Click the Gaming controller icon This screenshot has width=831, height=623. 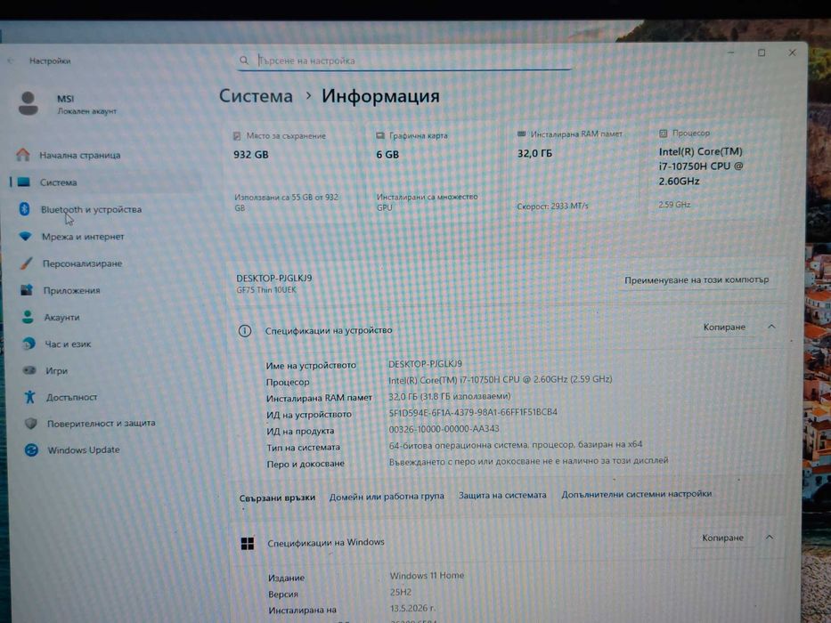(29, 370)
